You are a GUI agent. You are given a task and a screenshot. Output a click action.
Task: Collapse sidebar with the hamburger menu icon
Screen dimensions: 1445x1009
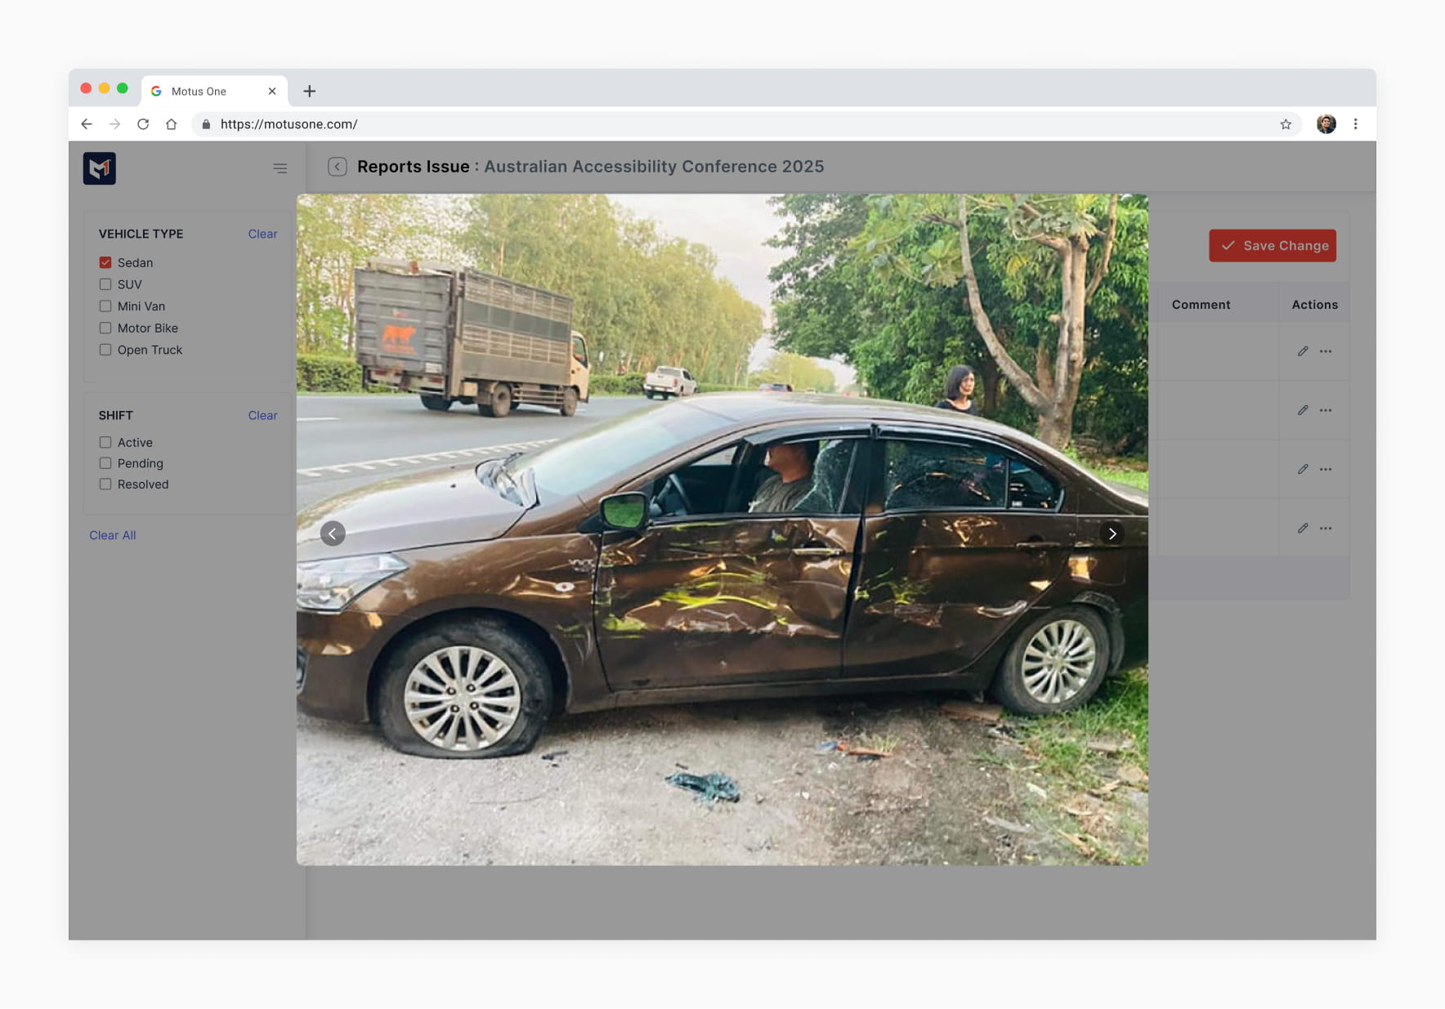click(280, 168)
